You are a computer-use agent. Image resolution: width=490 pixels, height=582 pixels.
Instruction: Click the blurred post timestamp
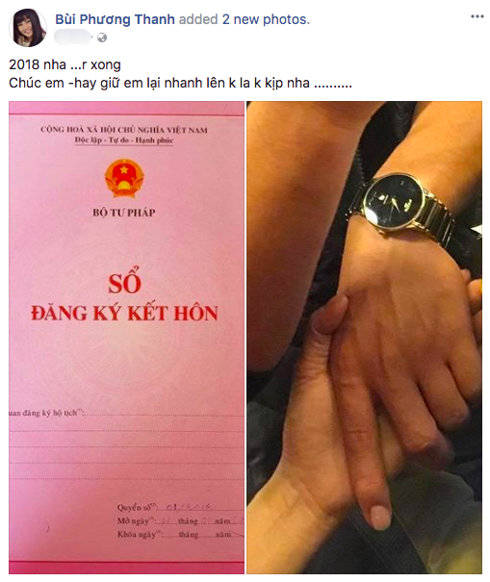73,38
